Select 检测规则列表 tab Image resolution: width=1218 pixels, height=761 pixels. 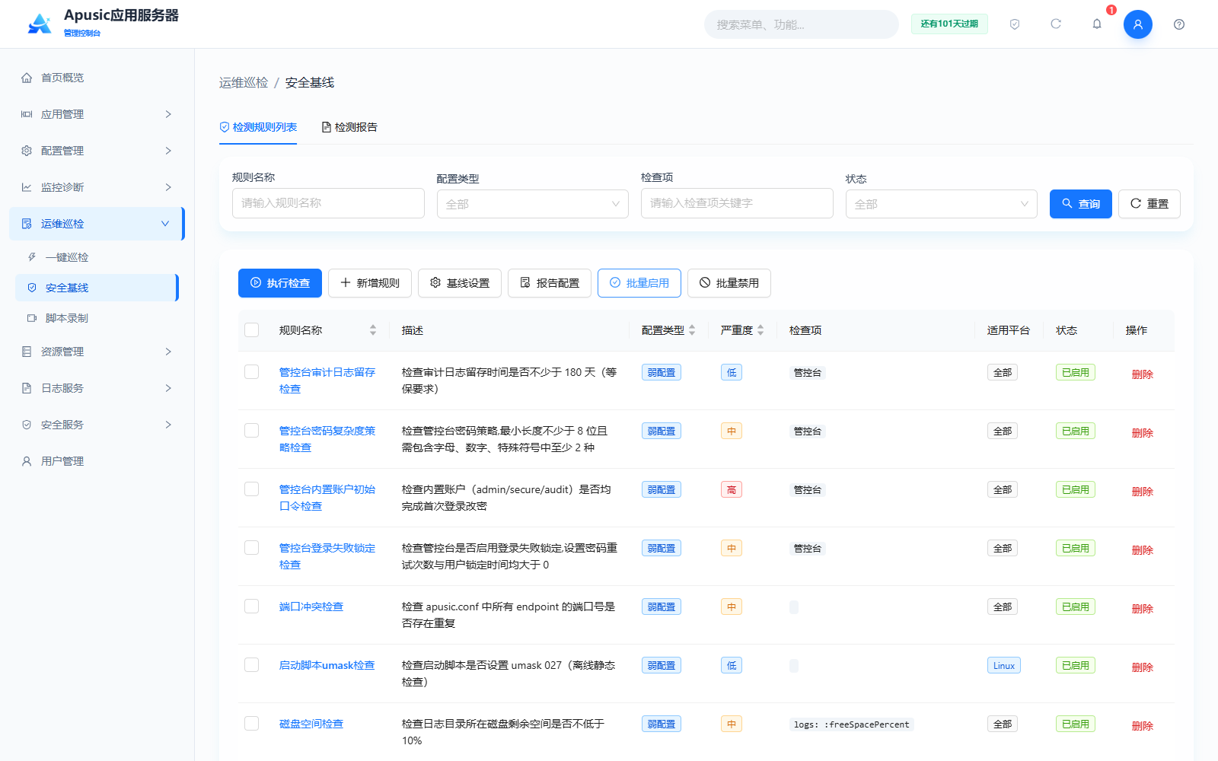pyautogui.click(x=258, y=127)
